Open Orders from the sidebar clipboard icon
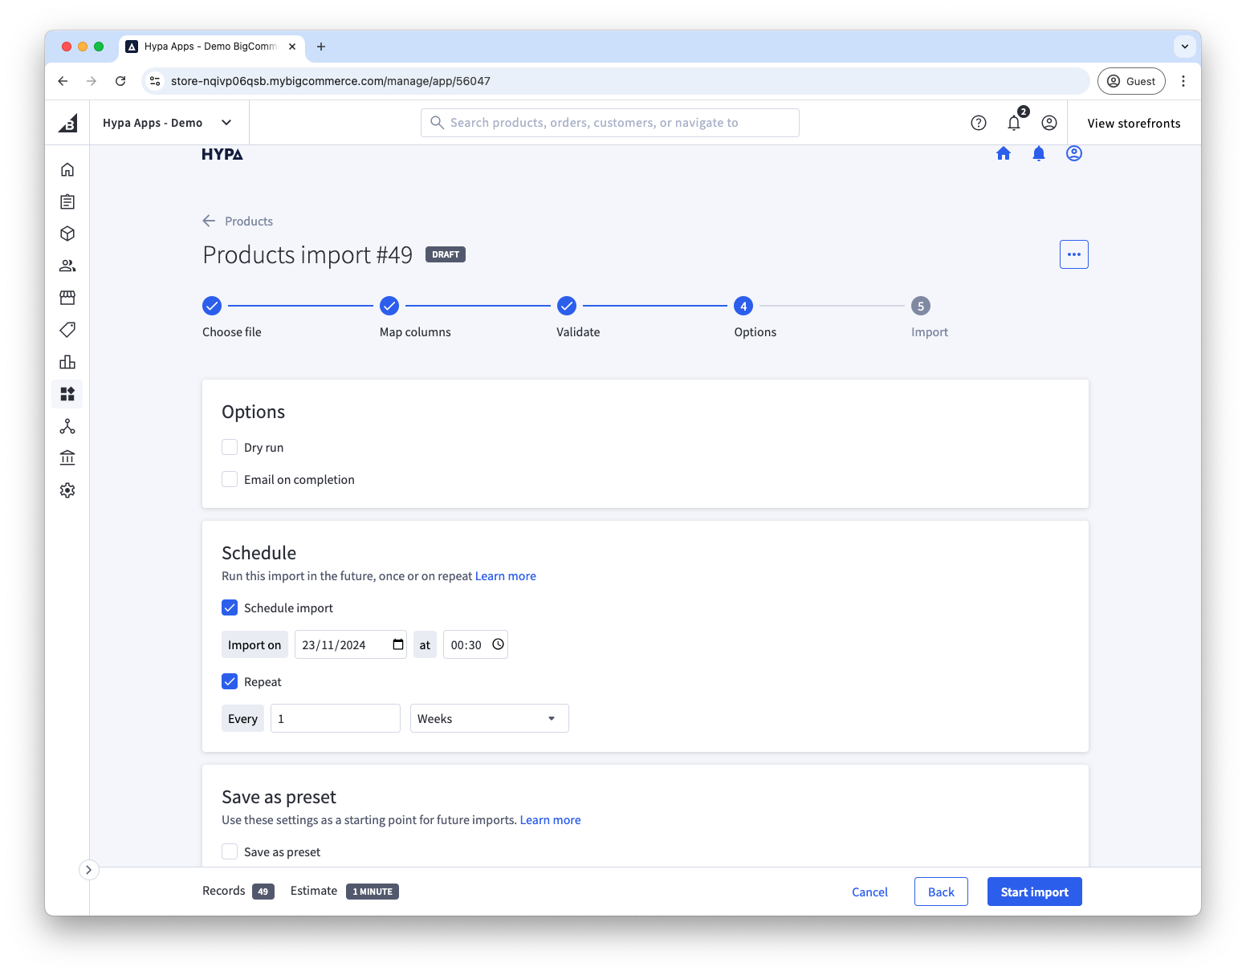Screen dimensions: 1246x975 click(x=67, y=201)
